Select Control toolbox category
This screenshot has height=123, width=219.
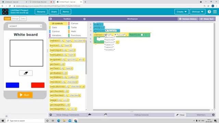[56, 31]
